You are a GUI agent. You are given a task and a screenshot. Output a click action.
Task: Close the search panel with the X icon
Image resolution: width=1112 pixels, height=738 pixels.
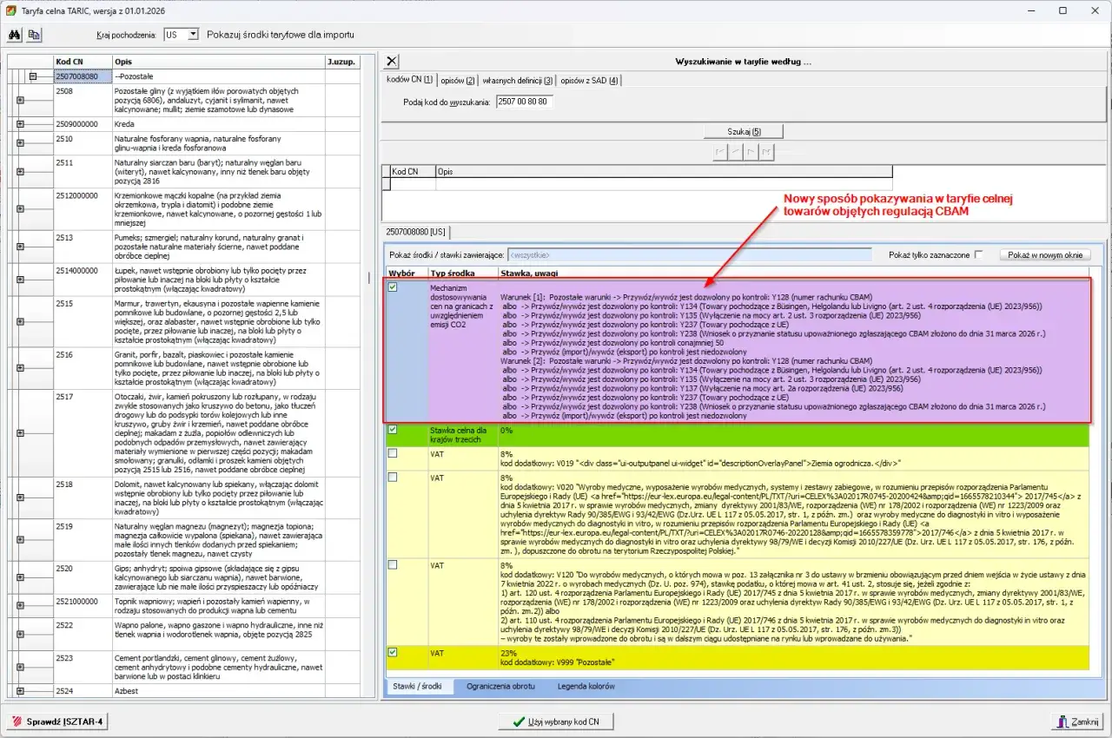click(392, 61)
